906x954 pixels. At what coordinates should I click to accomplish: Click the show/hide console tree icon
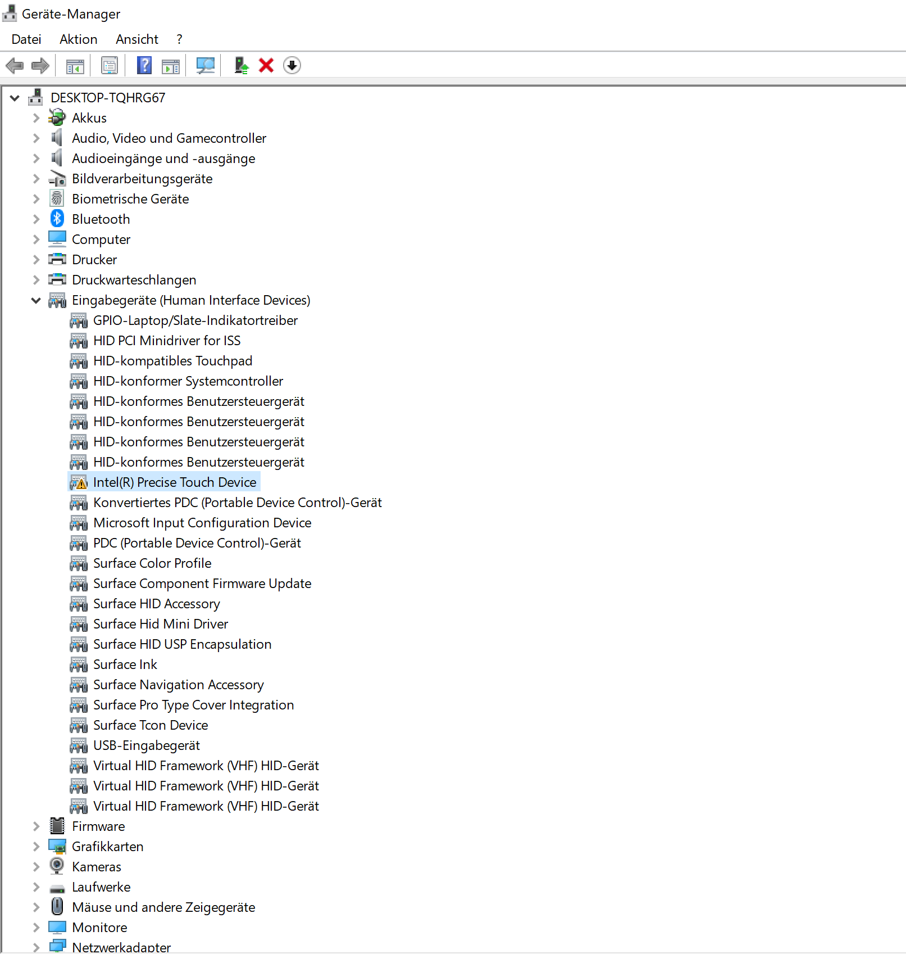75,66
